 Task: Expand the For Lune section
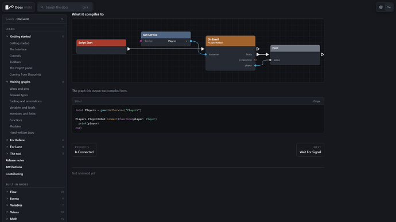tap(34, 146)
